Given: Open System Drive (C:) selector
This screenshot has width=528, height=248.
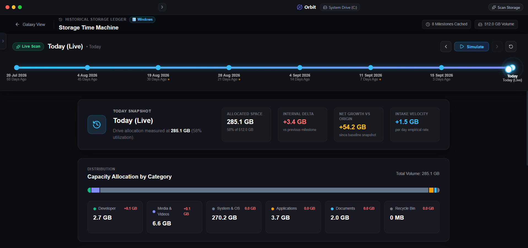Looking at the screenshot, I should pos(340,7).
